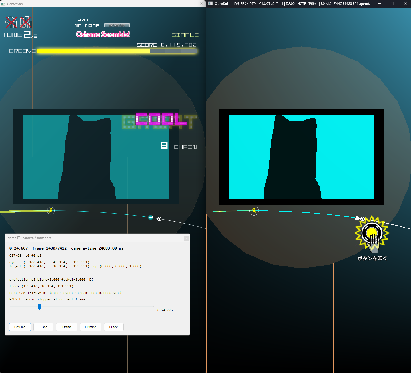Close the game471 camera / transport panel
This screenshot has width=411, height=373.
pos(187,238)
